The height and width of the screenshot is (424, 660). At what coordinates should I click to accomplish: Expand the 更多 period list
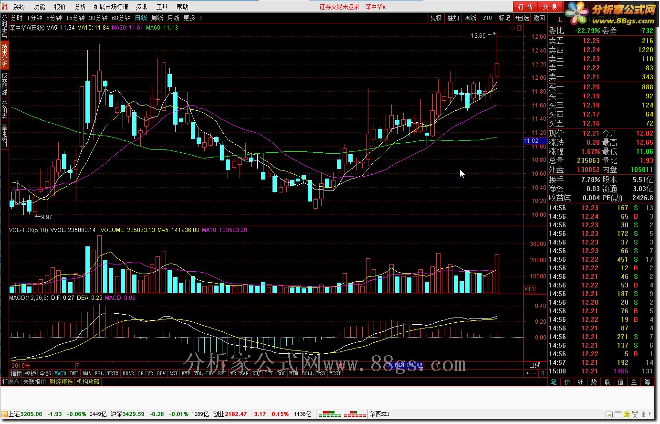click(x=193, y=18)
